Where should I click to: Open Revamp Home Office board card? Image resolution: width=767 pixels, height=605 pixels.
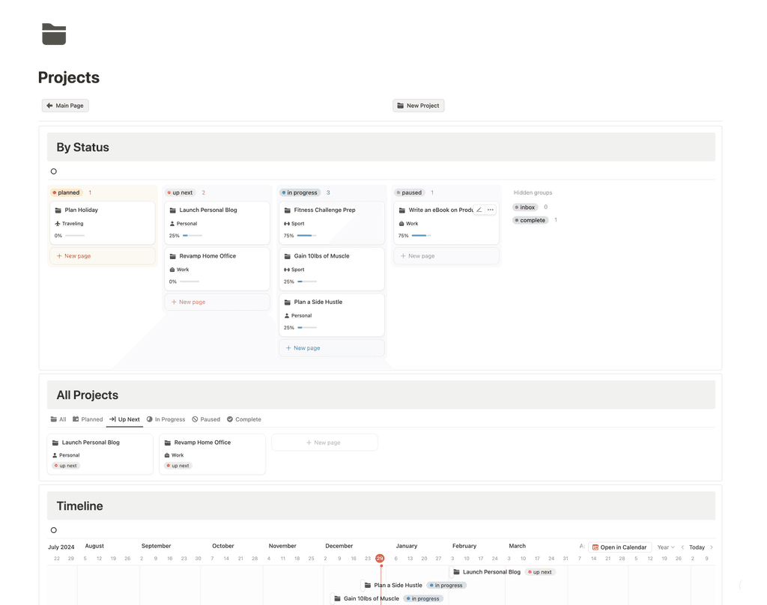217,269
